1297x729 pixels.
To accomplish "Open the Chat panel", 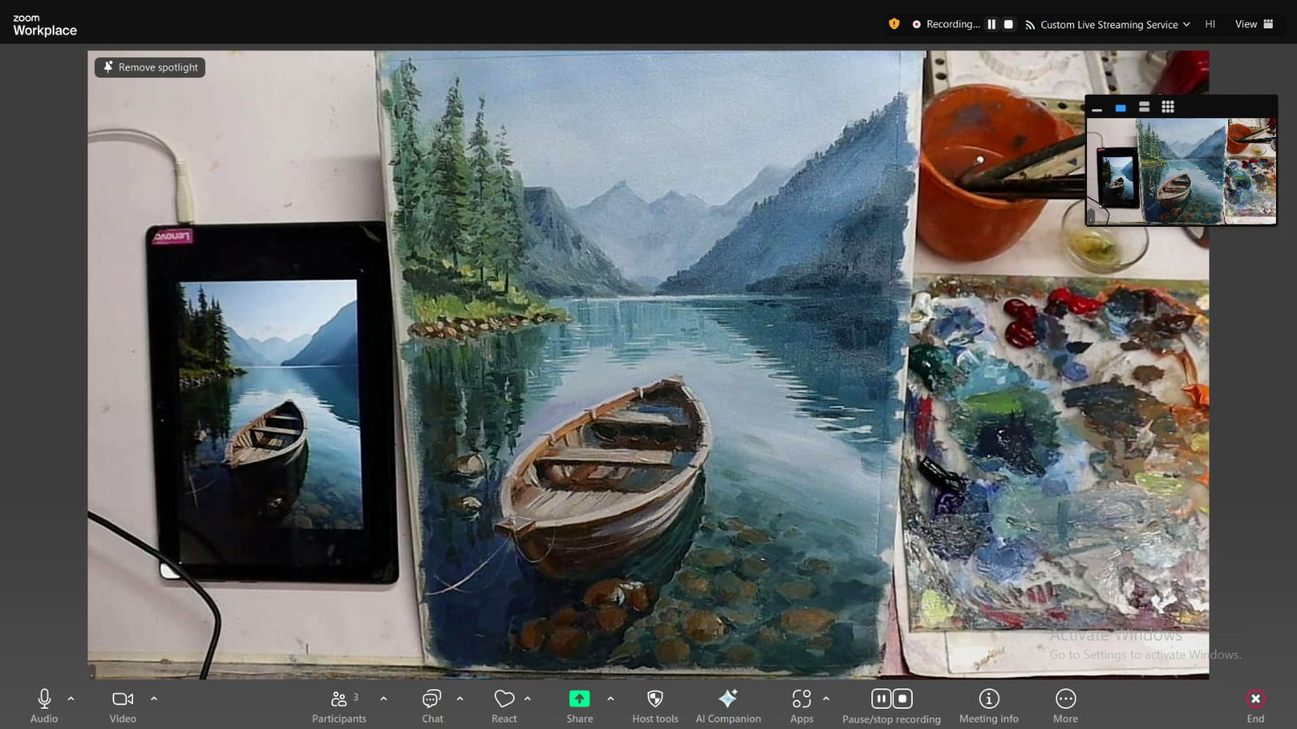I will point(432,706).
